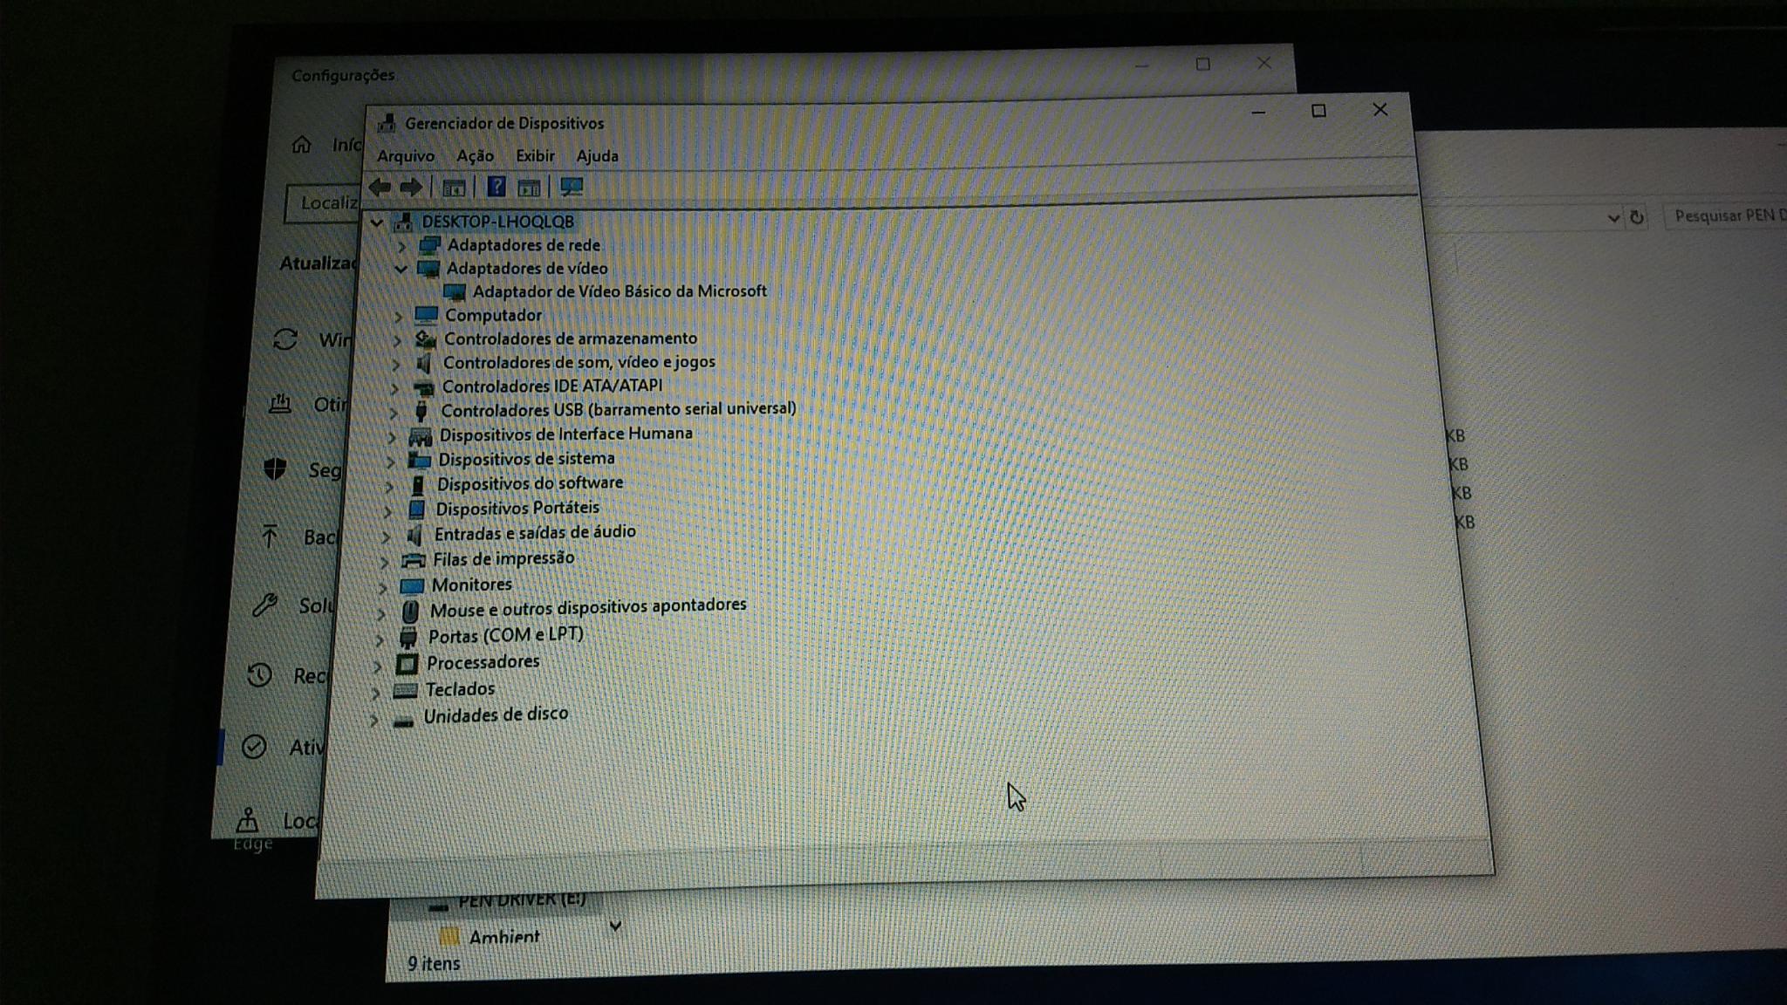
Task: Click Controladores USB plug icon
Action: coord(421,411)
